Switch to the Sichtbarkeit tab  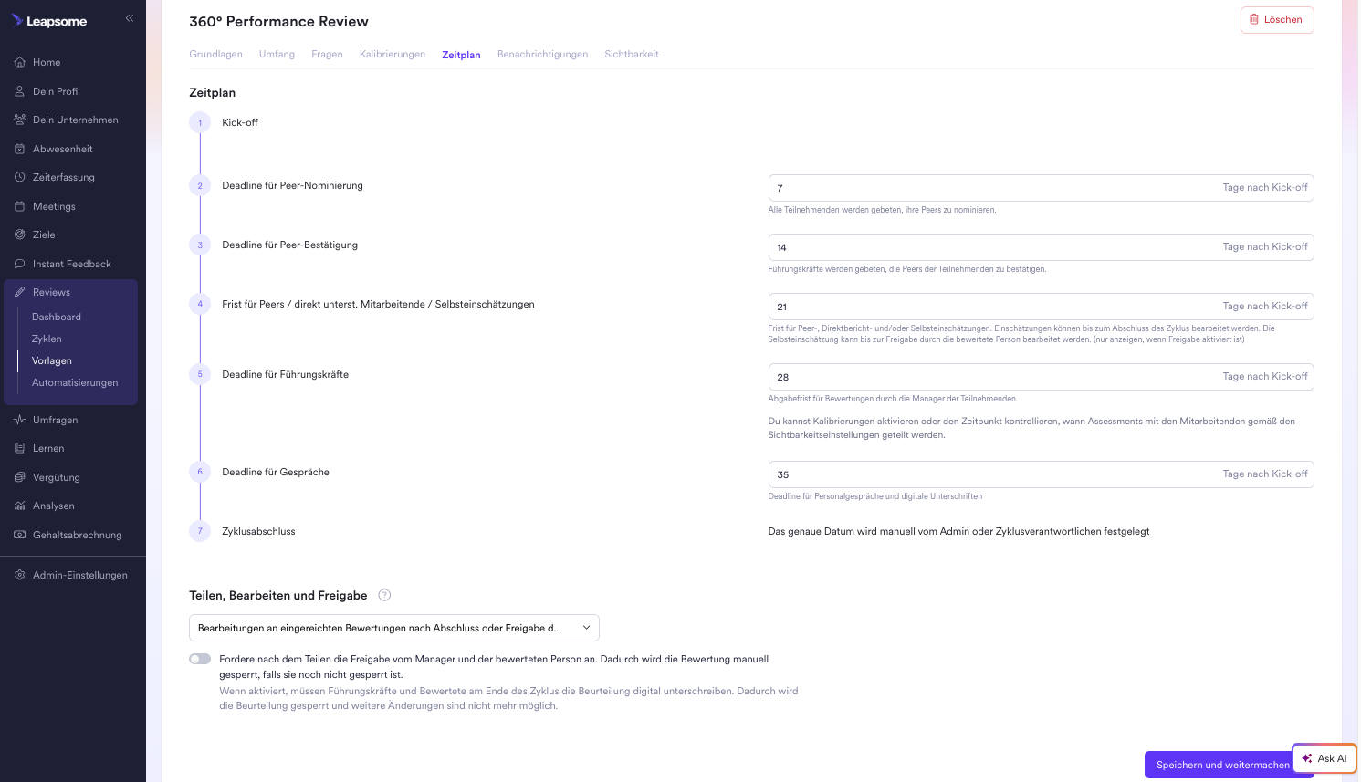[632, 54]
